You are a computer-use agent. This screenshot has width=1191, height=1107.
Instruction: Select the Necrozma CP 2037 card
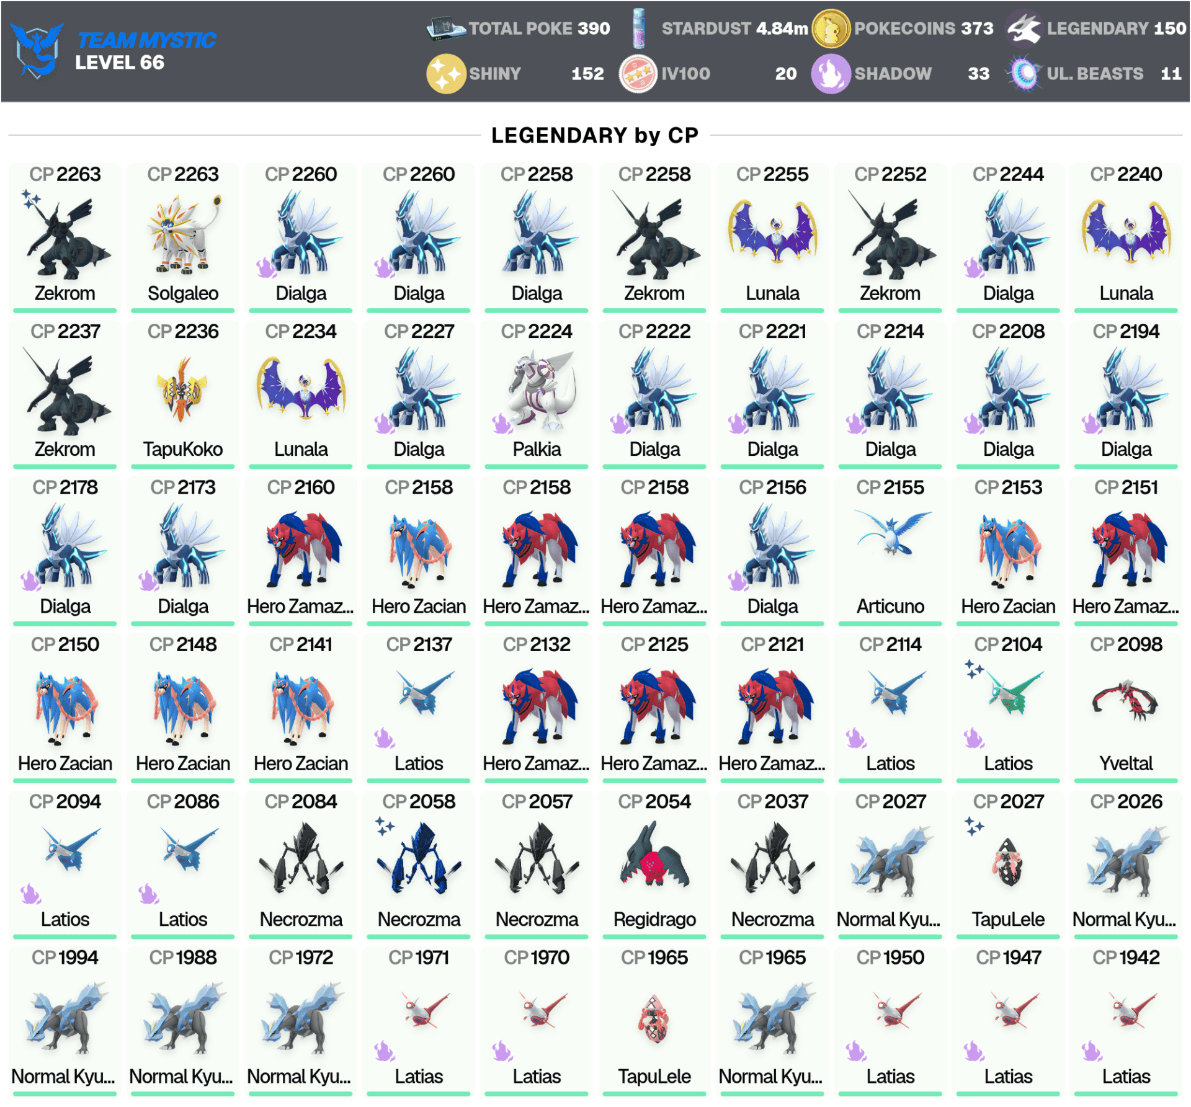coord(772,865)
